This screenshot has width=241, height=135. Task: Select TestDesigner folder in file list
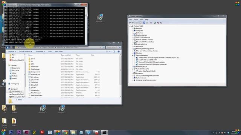point(35,69)
